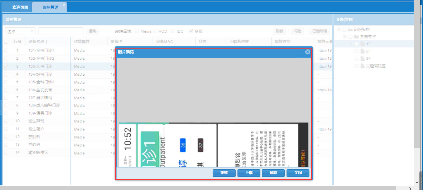
Task: Collapse the 系统节点 tree node
Action: click(x=345, y=37)
